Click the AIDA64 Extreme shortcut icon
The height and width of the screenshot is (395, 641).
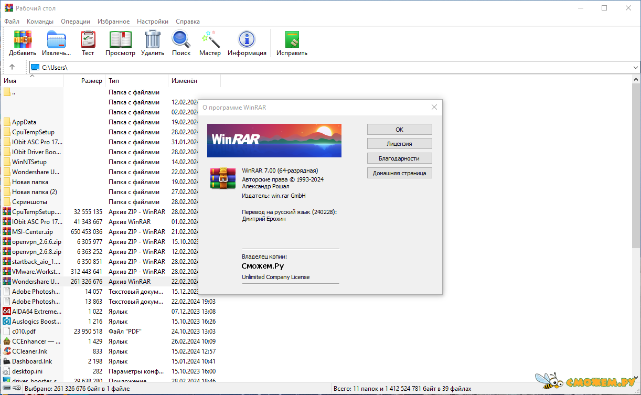tap(7, 312)
